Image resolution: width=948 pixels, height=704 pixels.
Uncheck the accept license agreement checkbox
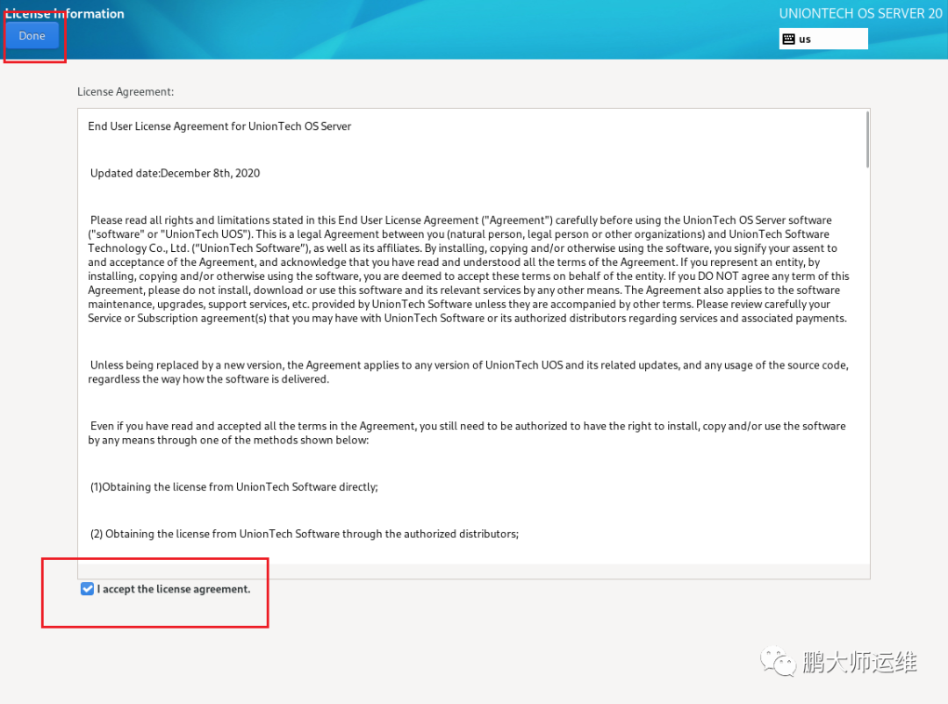point(87,588)
